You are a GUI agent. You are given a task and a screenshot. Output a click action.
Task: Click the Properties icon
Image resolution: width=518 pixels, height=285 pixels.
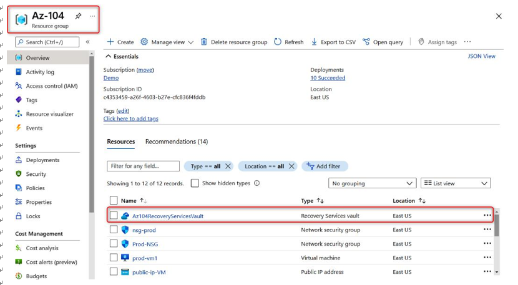[19, 202]
